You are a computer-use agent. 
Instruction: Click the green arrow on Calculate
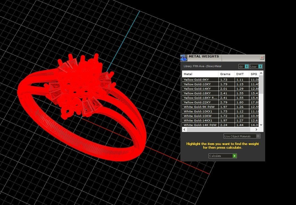click(234, 156)
